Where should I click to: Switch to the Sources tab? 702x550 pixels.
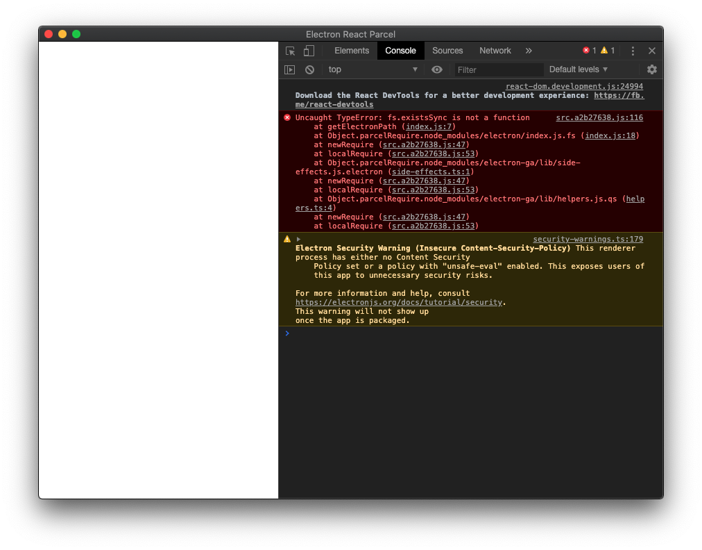(447, 51)
